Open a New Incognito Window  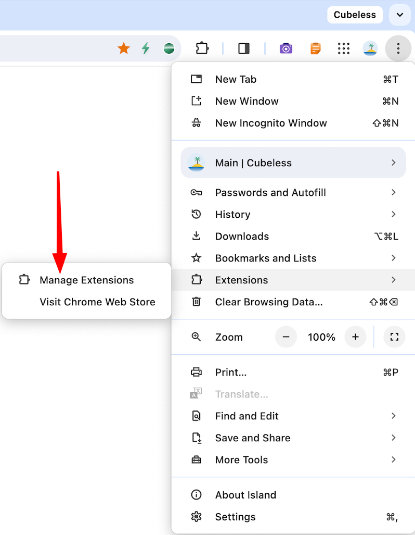point(293,123)
